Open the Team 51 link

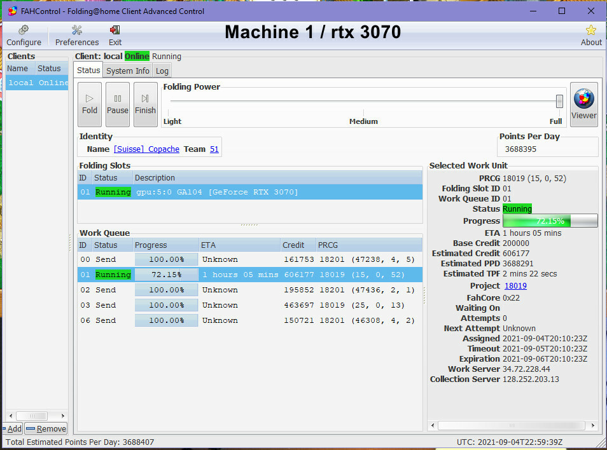click(x=214, y=149)
